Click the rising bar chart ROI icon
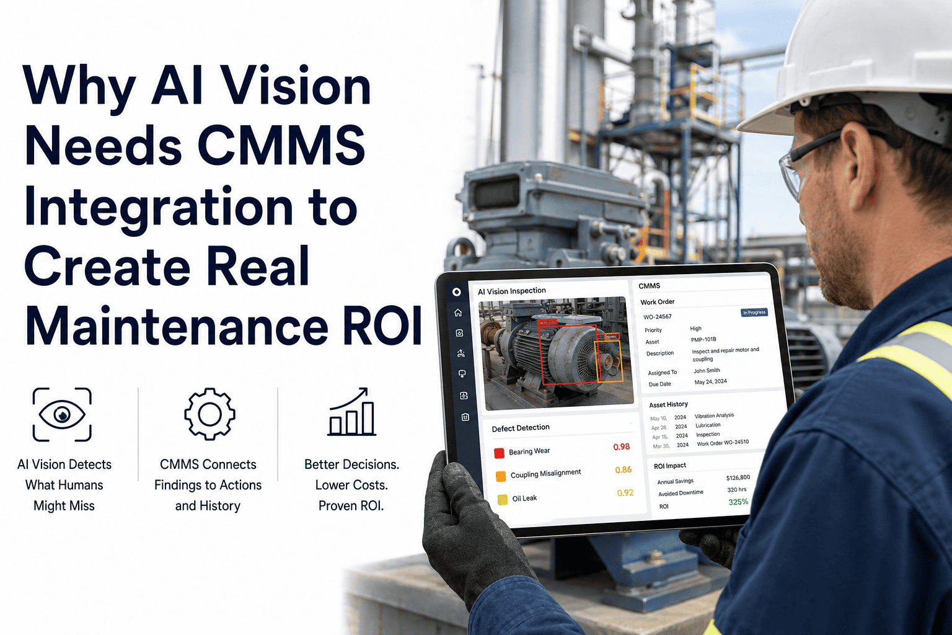 click(x=352, y=412)
